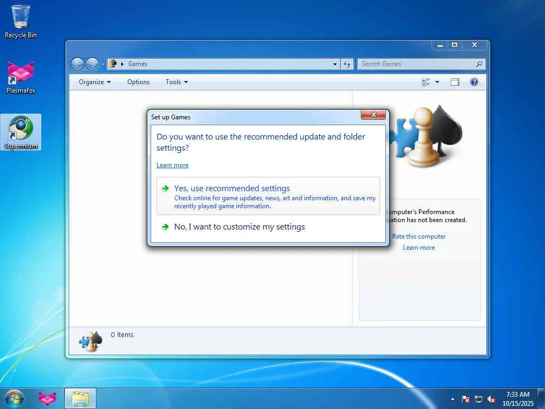
Task: Open the address bar history dropdown arrow
Action: point(335,64)
